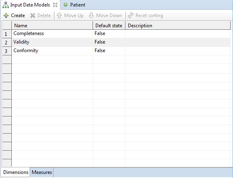233x178 pixels.
Task: Select the Conformity dimension name cell
Action: 52,51
